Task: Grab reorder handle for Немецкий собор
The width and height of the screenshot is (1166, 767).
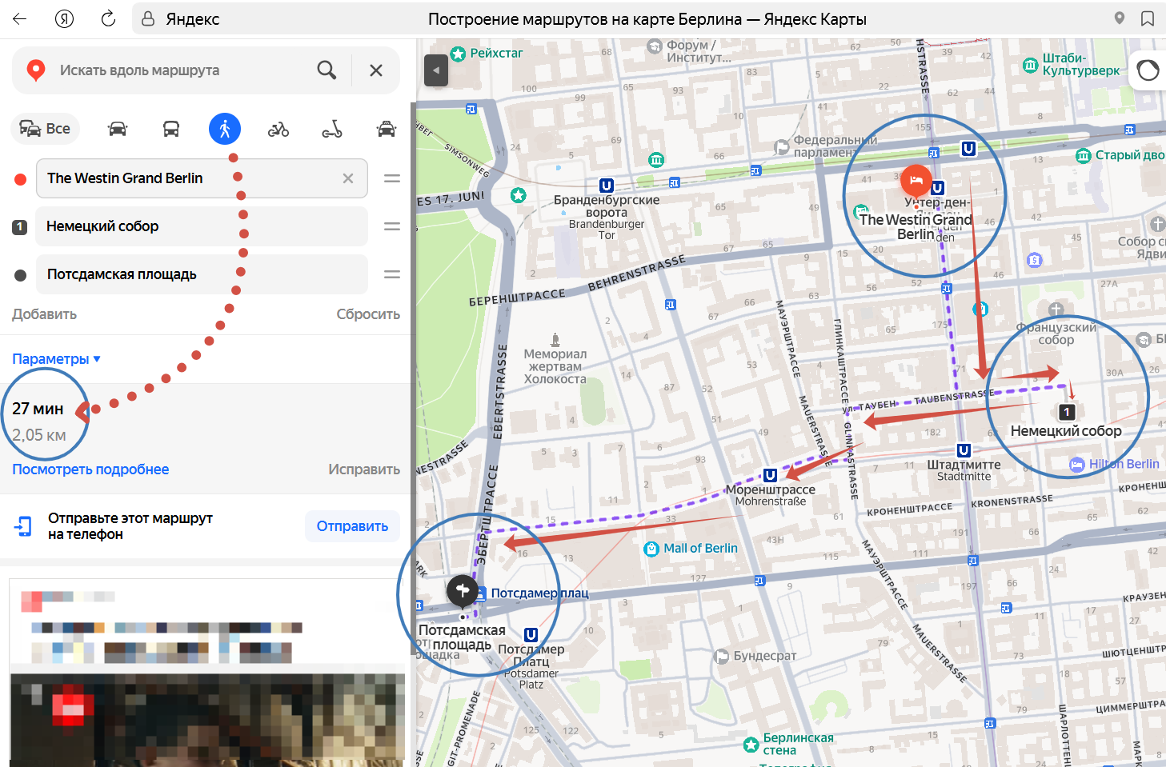Action: [x=392, y=226]
